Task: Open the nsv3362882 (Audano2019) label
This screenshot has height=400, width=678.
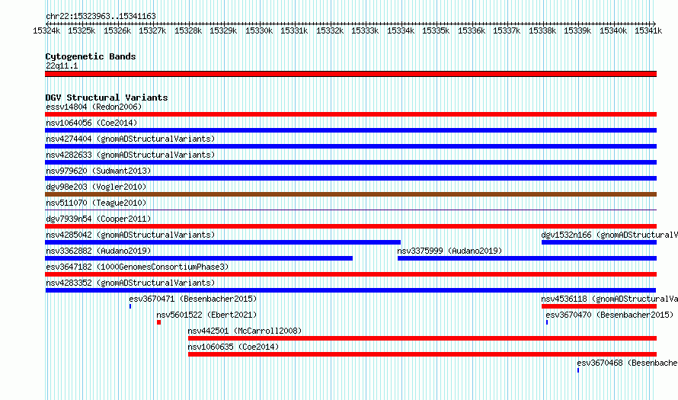Action: tap(98, 251)
